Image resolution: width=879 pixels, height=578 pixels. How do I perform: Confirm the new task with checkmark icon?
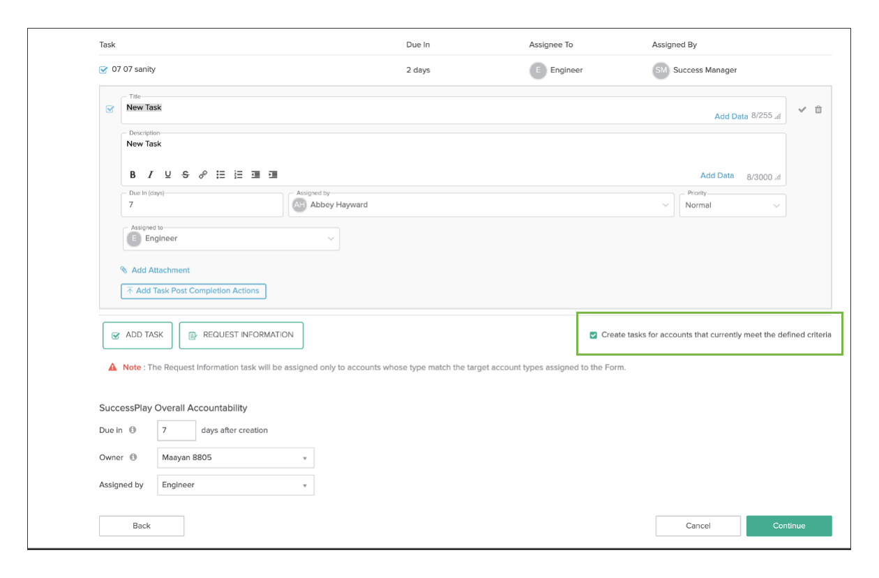(802, 109)
